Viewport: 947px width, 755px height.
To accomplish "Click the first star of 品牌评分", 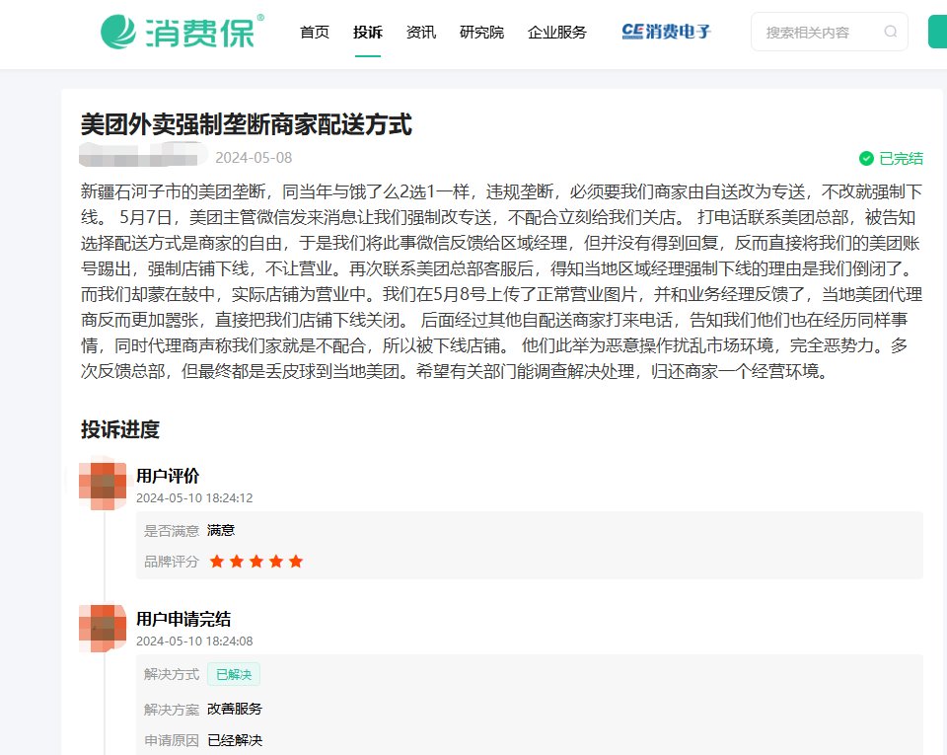I will coord(217,562).
